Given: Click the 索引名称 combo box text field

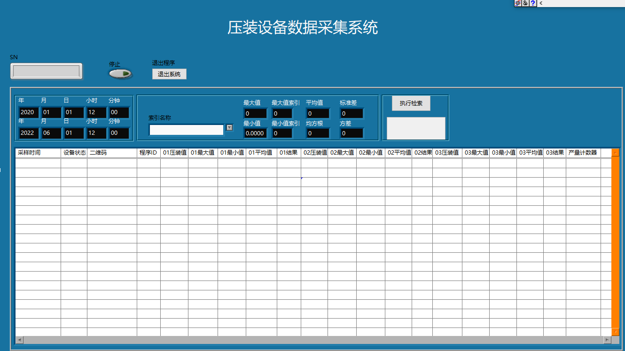Looking at the screenshot, I should point(187,130).
